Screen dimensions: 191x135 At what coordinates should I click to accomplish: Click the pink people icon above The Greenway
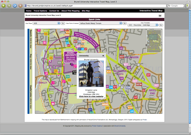point(44,43)
